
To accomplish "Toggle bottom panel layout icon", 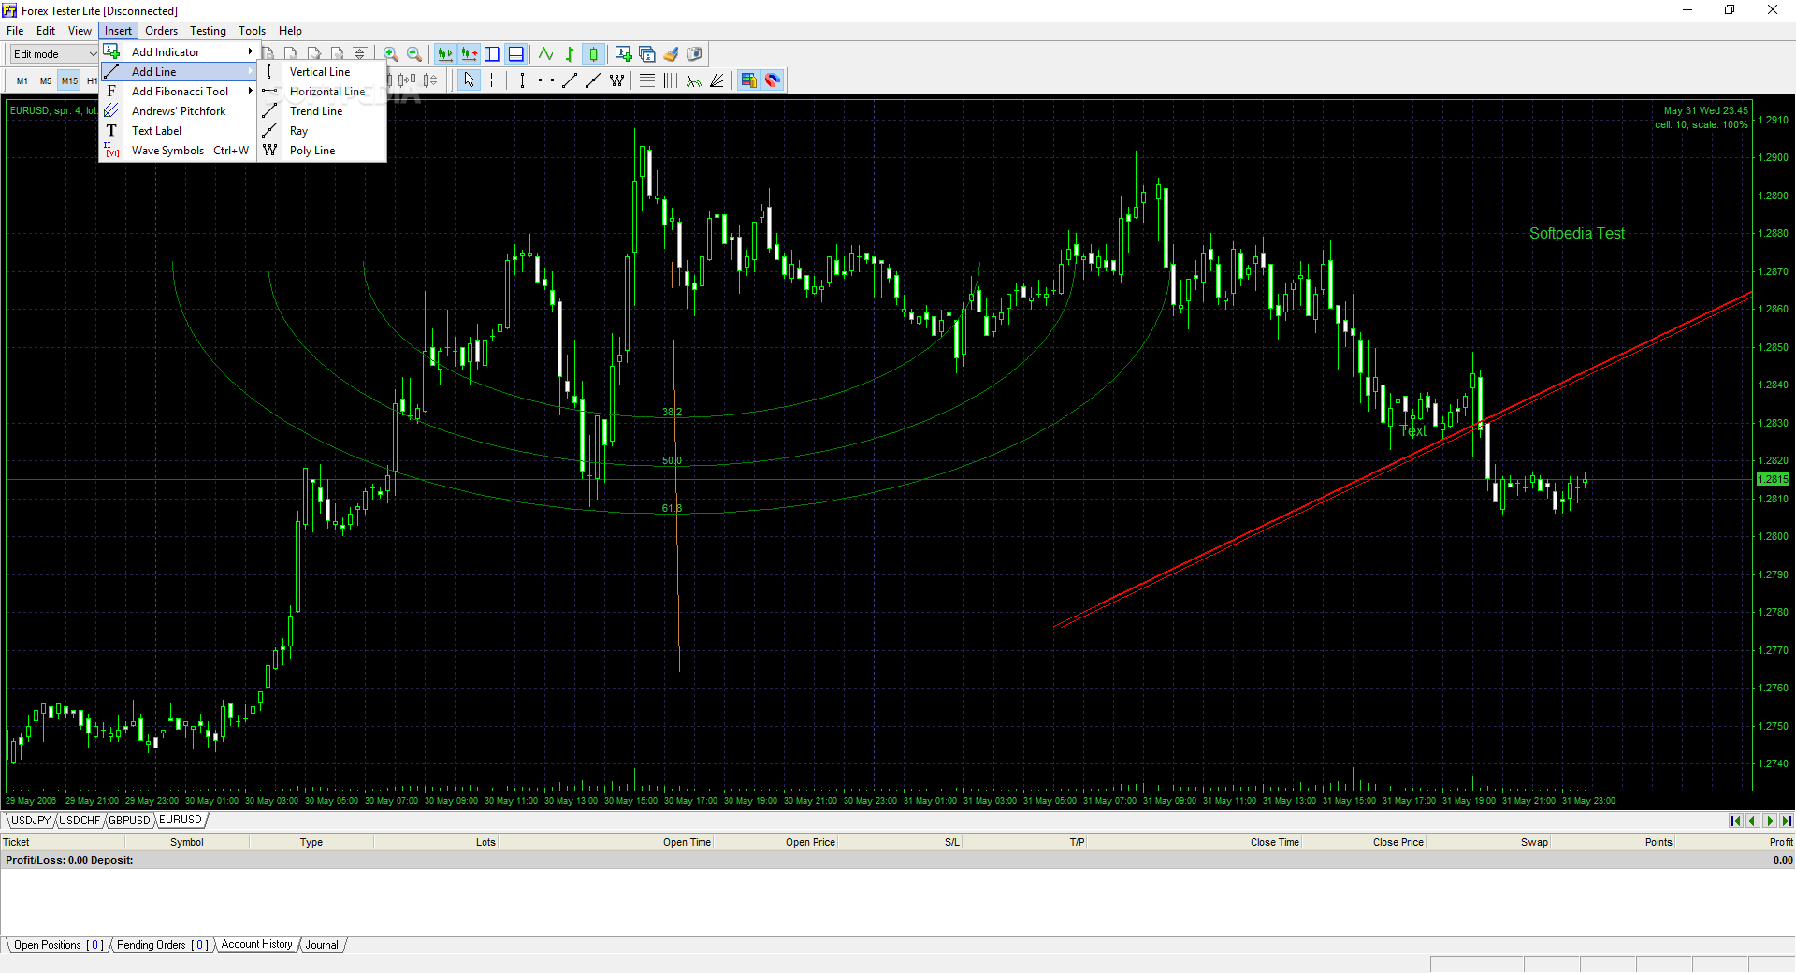I will coord(515,54).
